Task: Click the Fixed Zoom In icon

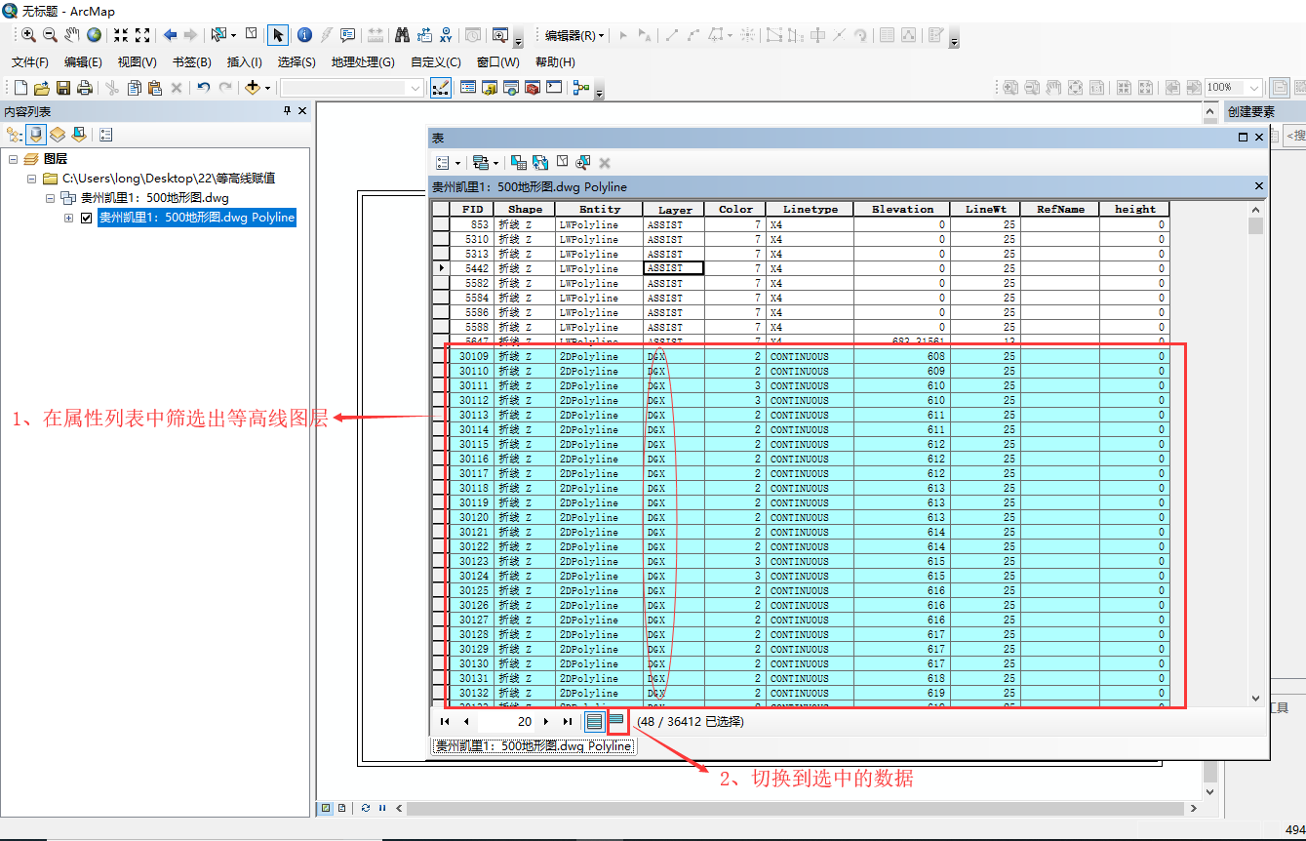Action: (121, 35)
